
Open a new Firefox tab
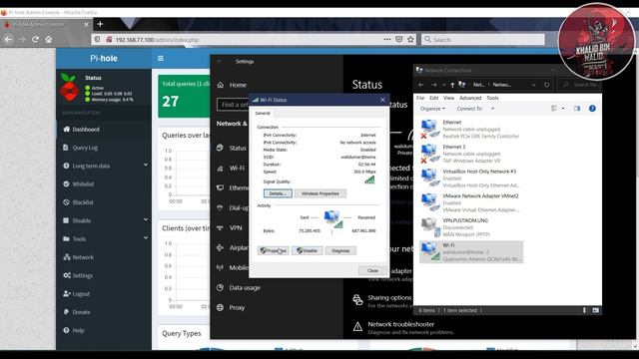(100, 24)
